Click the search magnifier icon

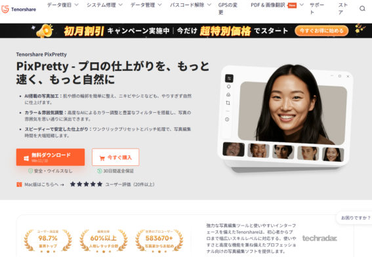(x=362, y=9)
